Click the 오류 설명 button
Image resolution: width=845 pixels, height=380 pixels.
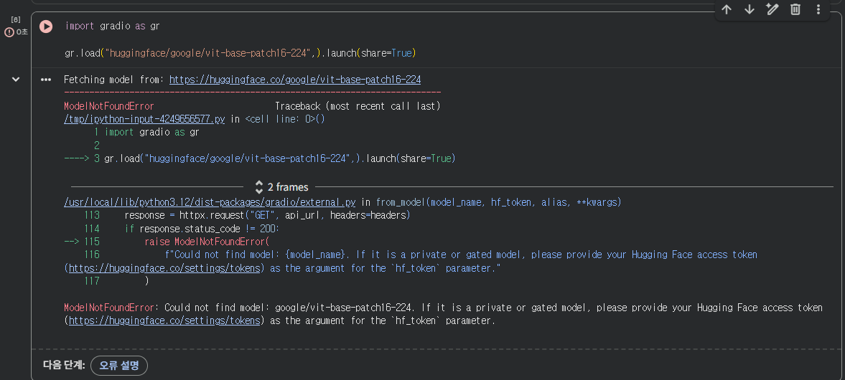119,366
